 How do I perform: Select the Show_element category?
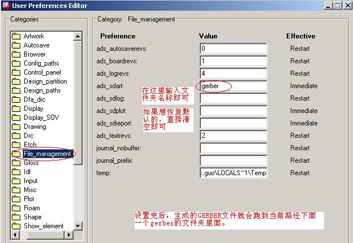click(x=44, y=226)
